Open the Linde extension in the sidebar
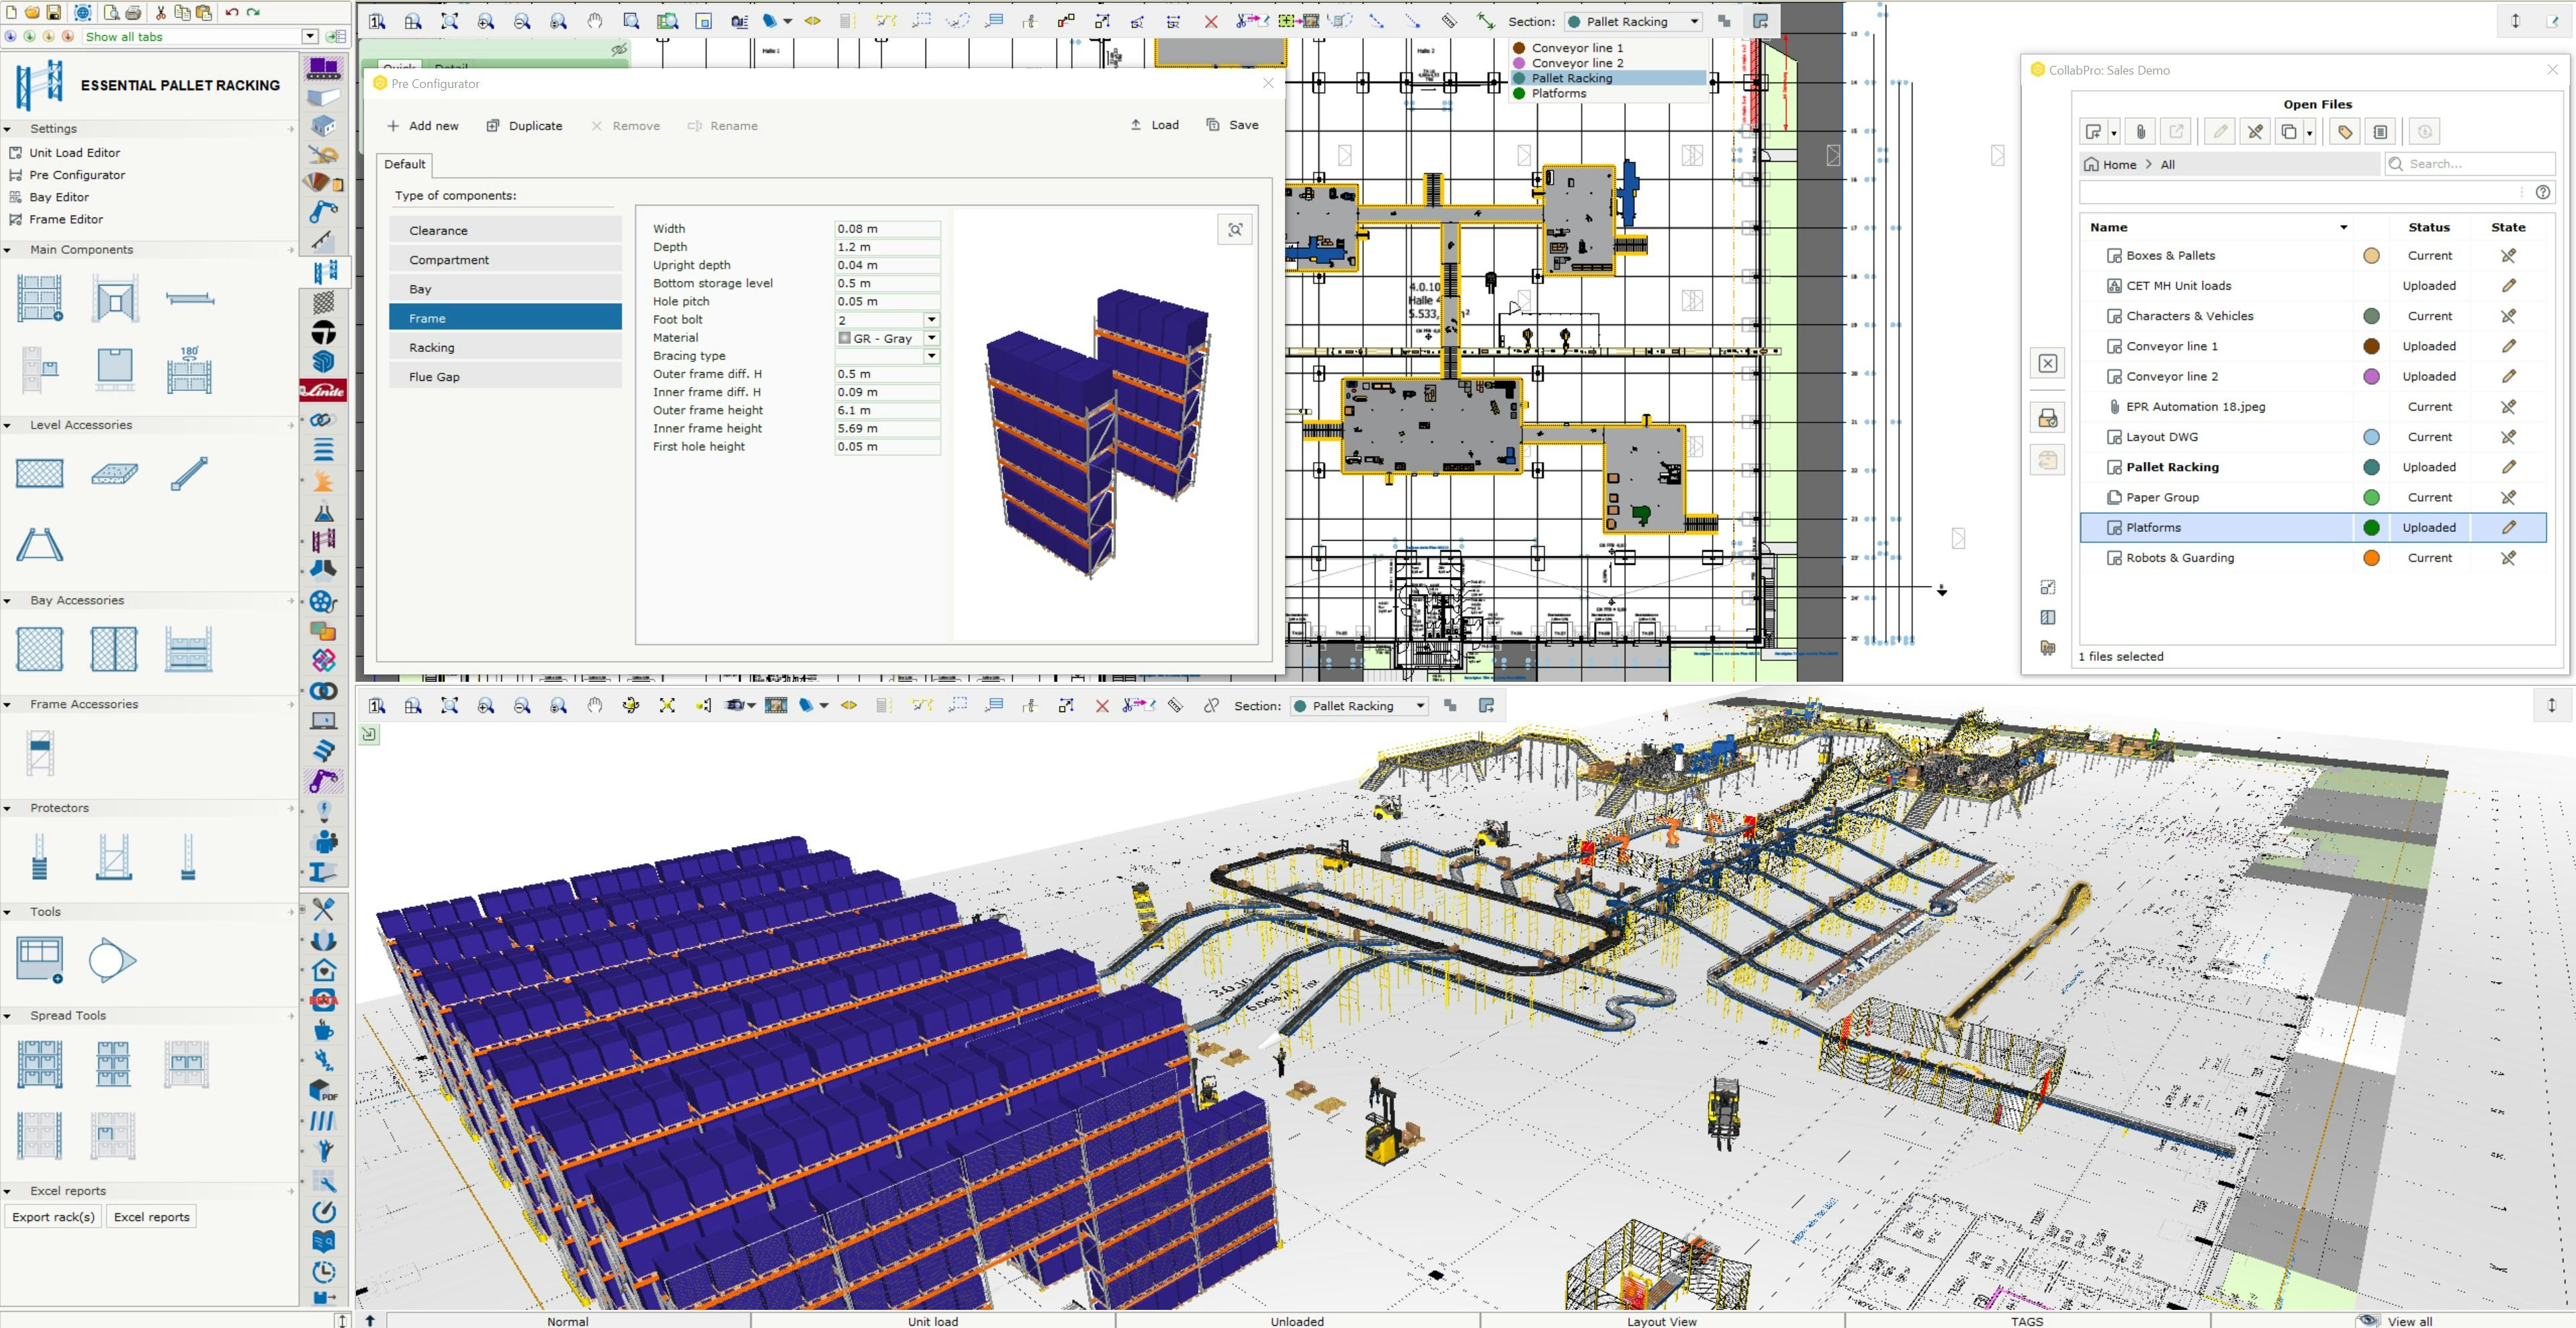This screenshot has height=1328, width=2576. tap(323, 390)
